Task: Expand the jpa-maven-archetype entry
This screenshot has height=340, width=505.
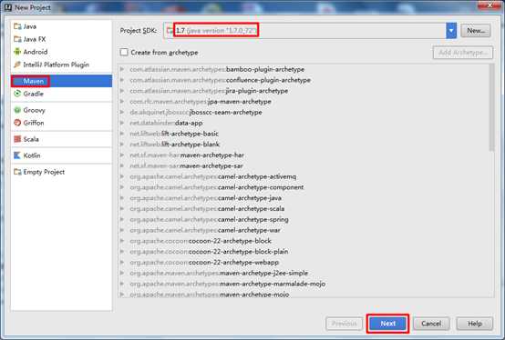Action: [122, 102]
